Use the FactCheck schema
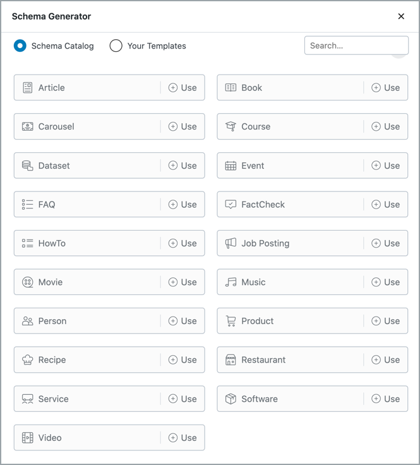 (x=386, y=204)
